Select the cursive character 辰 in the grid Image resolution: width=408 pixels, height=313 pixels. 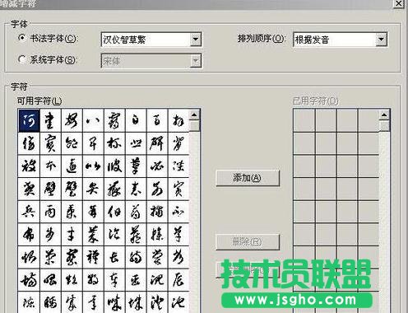point(178,280)
